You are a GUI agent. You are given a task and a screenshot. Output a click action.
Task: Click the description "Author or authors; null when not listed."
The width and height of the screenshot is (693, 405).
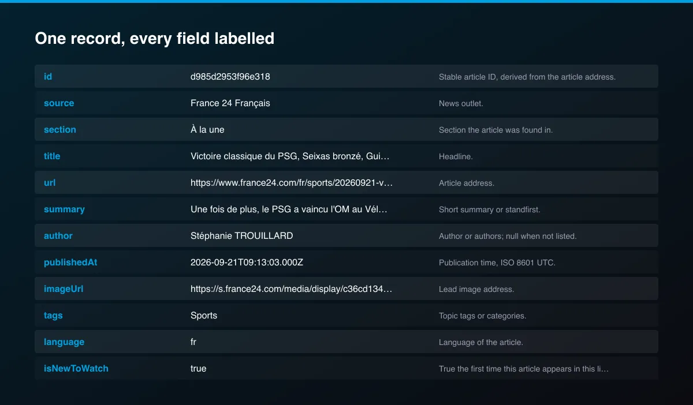508,236
